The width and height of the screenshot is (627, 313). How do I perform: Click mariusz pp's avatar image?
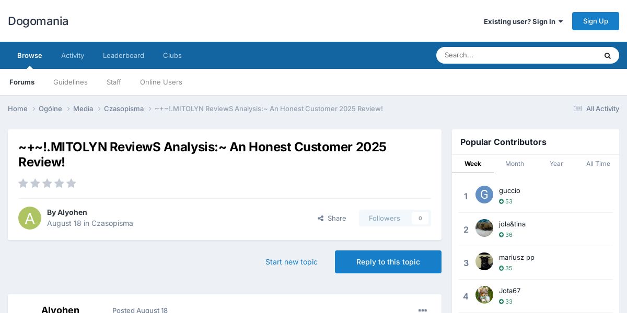pos(484,261)
